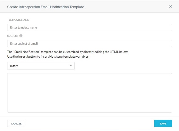Focus the Enter subject of email field
This screenshot has height=131, width=179.
pos(89,43)
